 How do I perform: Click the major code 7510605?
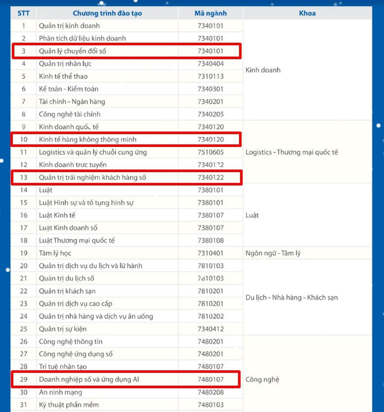[x=211, y=152]
